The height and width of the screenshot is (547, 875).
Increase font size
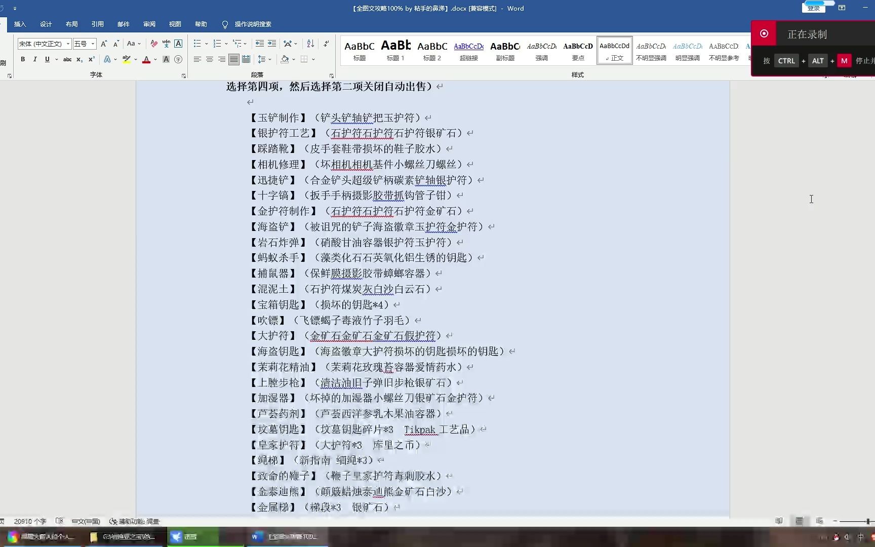(104, 44)
